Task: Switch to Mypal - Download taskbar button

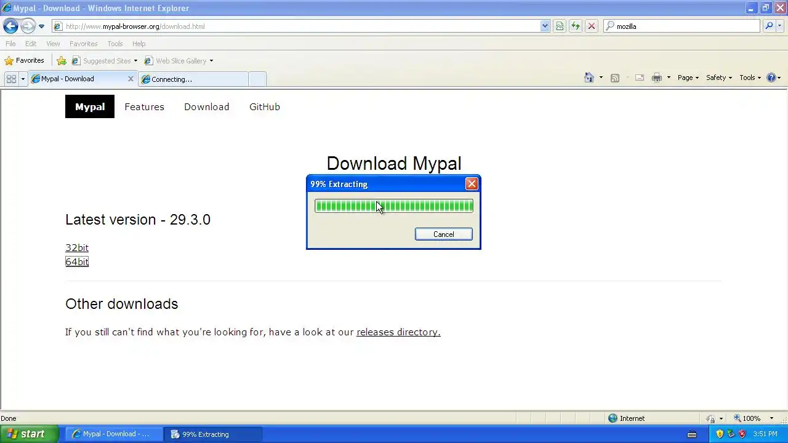Action: click(114, 434)
